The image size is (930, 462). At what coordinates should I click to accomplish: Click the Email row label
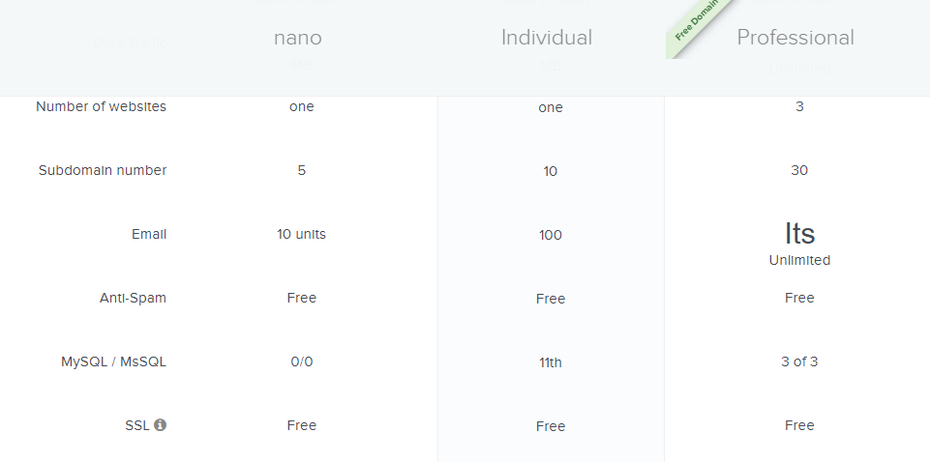(x=149, y=235)
